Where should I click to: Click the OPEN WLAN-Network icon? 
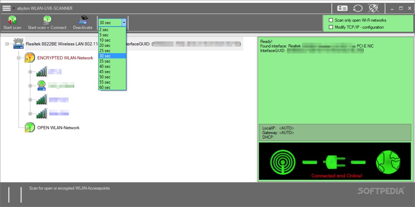[x=30, y=127]
